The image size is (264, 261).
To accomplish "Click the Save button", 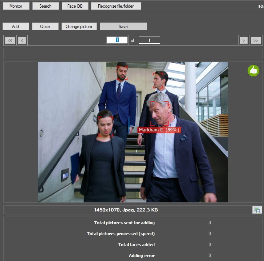I will pos(123,27).
